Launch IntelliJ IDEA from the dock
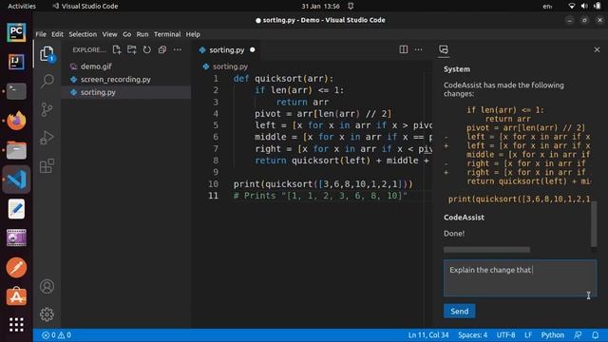The width and height of the screenshot is (608, 342). pyautogui.click(x=16, y=62)
